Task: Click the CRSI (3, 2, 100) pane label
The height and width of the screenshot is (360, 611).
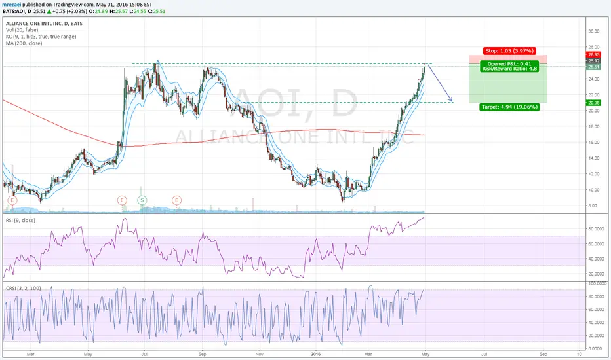Action: [23, 289]
